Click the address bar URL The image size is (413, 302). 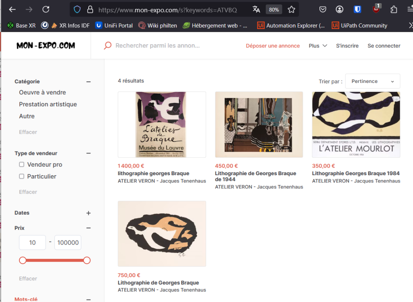click(x=167, y=10)
